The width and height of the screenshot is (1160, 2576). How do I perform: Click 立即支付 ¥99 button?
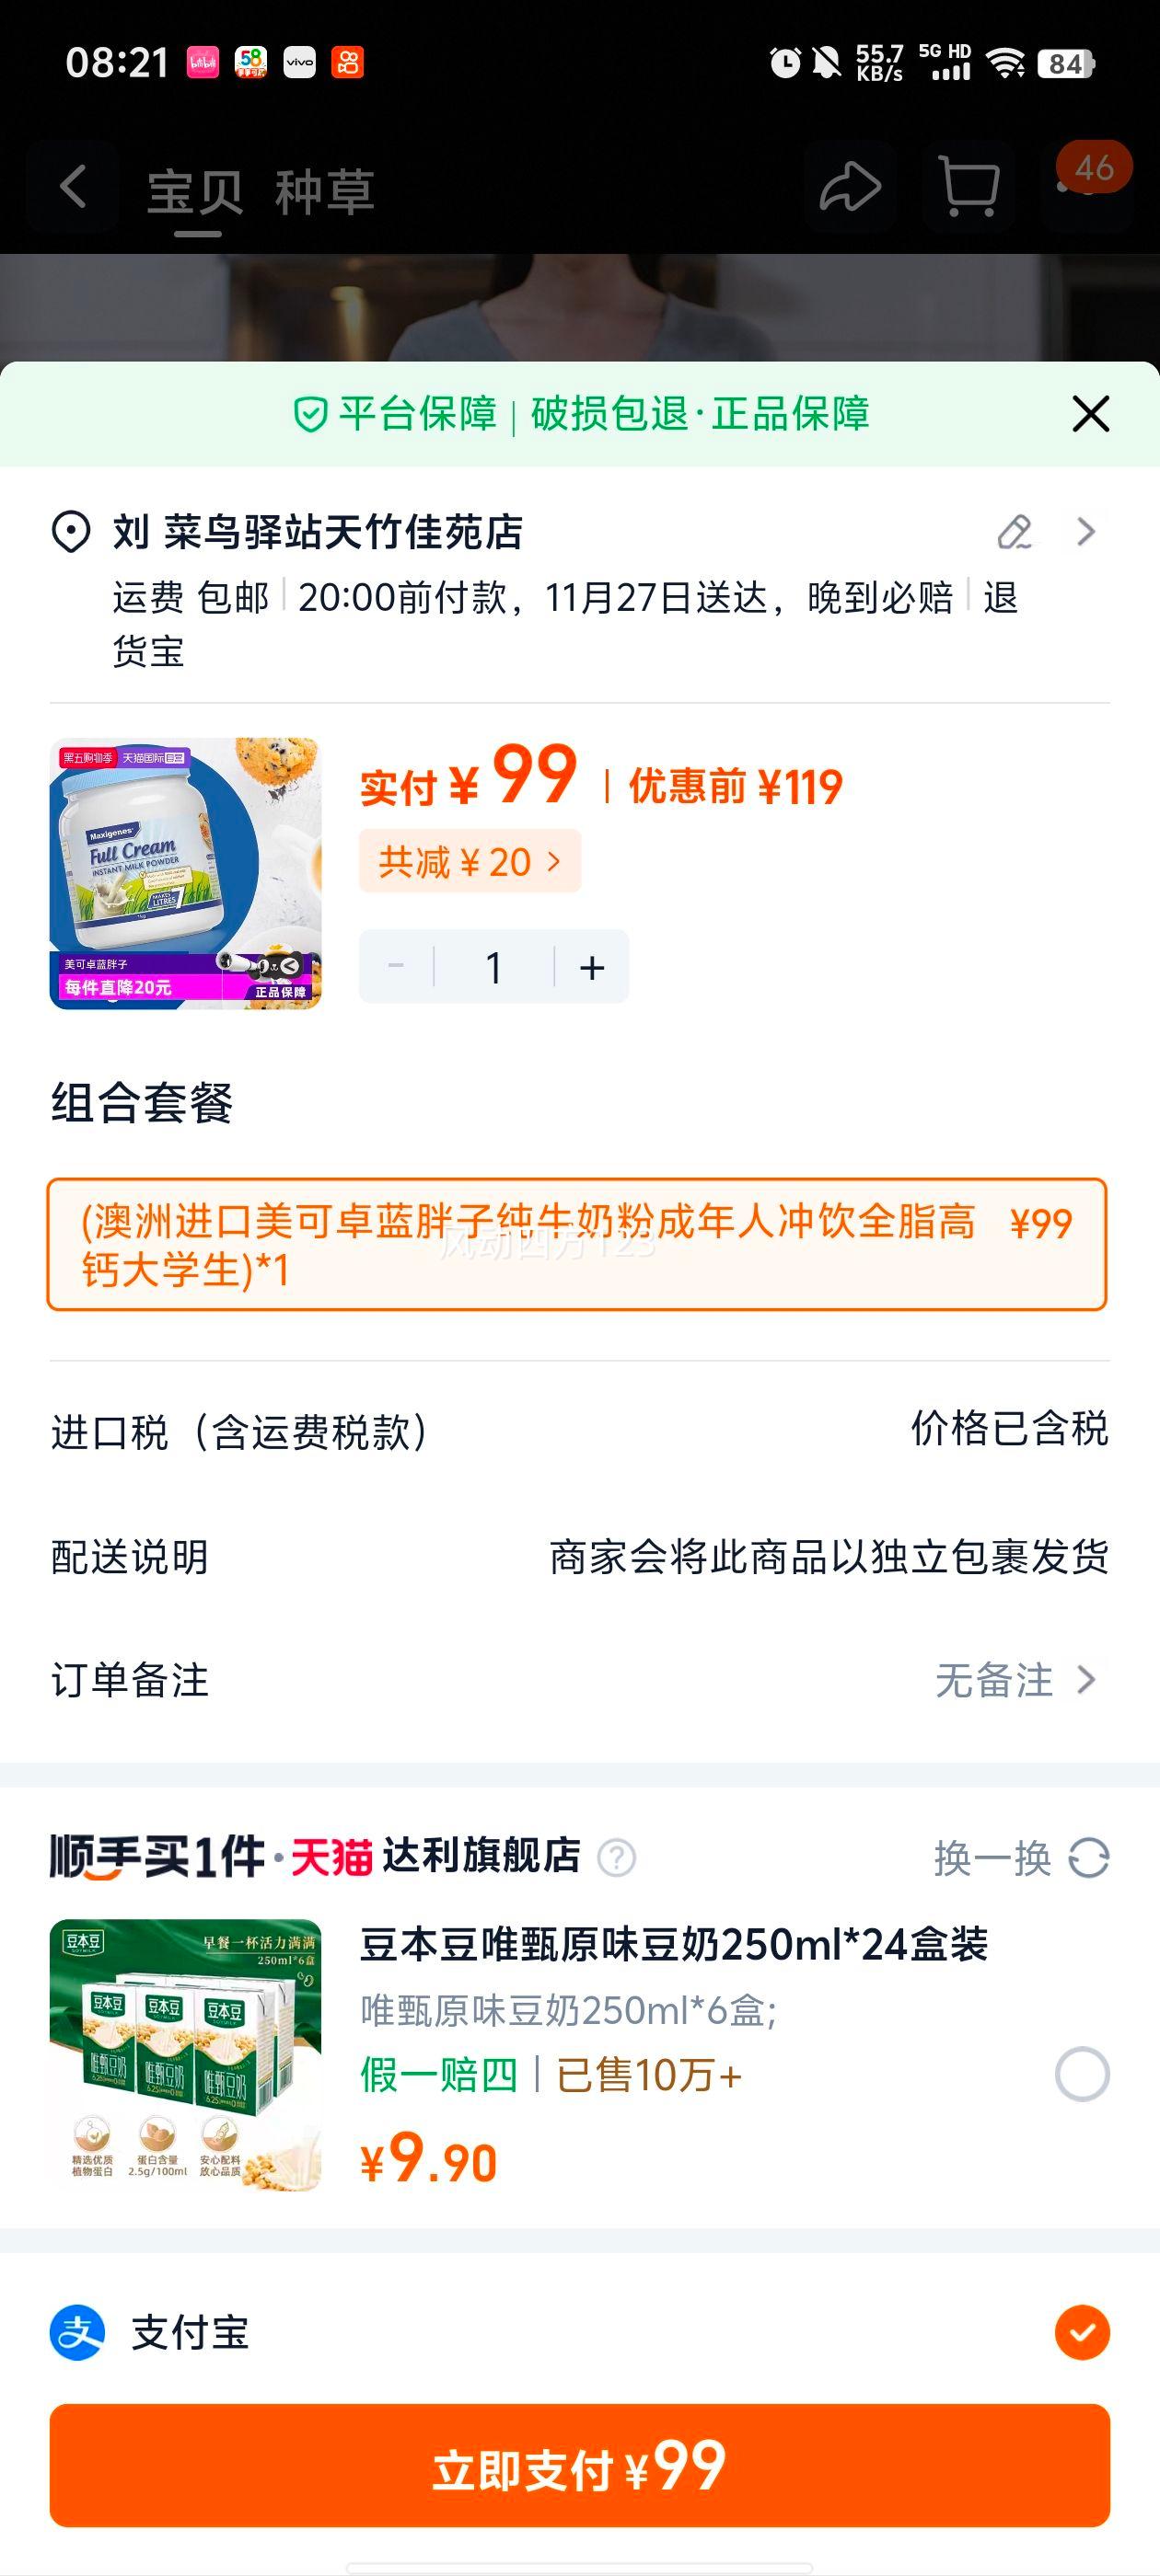(579, 2465)
